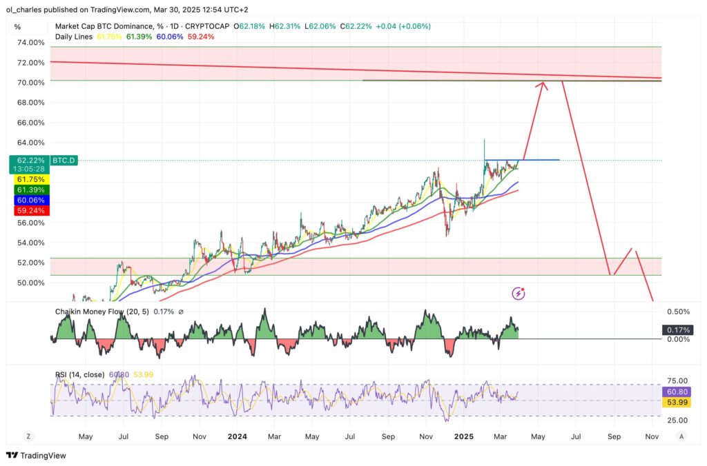Click the A auto-fit icon on the time axis
Viewport: 707px width, 466px height.
[x=681, y=436]
